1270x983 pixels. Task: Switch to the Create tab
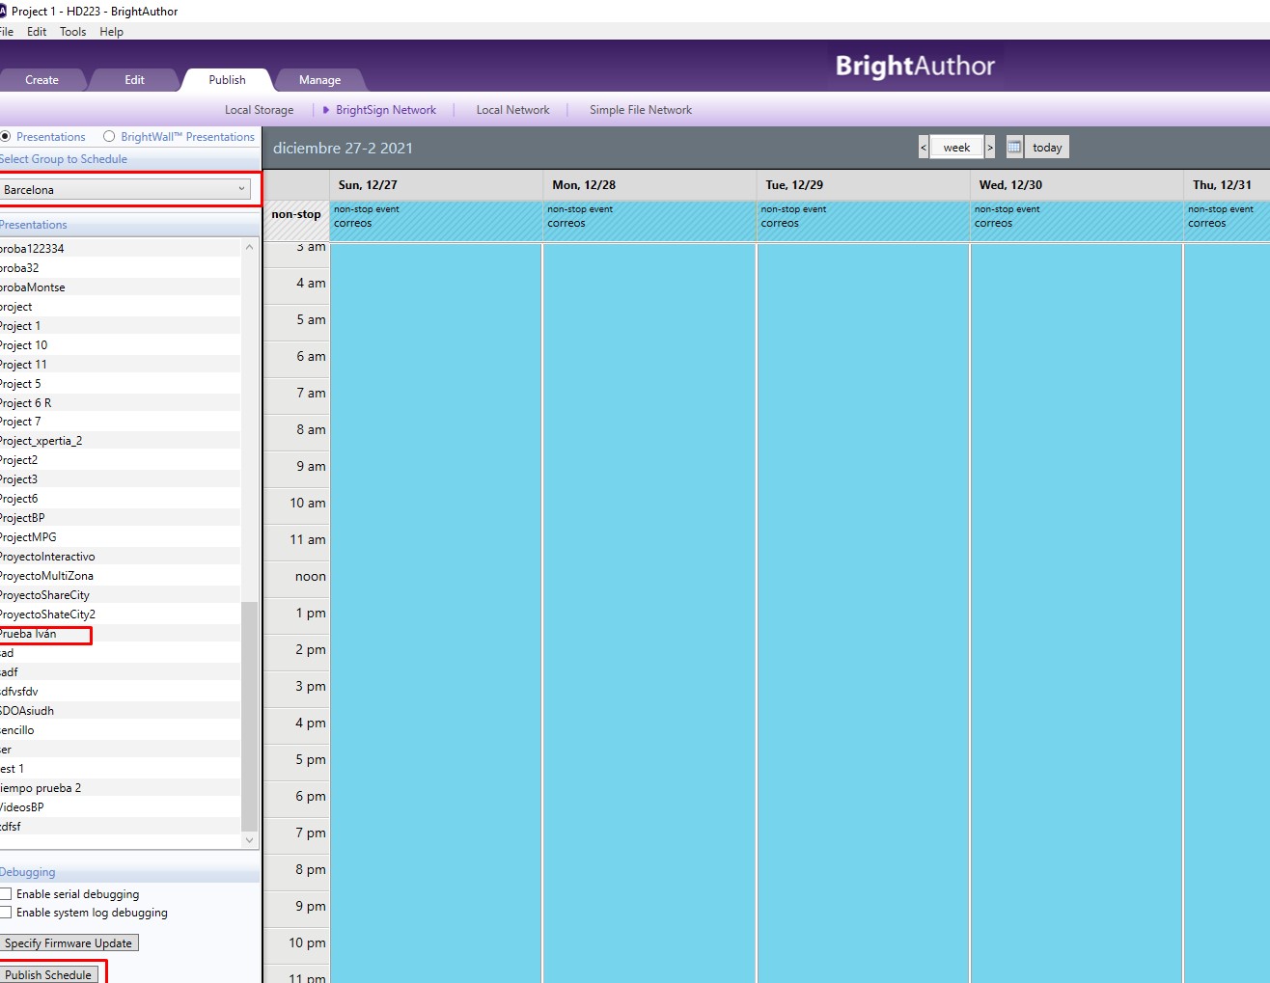coord(41,80)
